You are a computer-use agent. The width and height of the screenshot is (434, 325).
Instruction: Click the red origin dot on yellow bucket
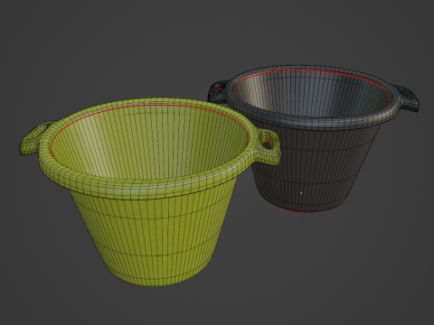[x=160, y=255]
